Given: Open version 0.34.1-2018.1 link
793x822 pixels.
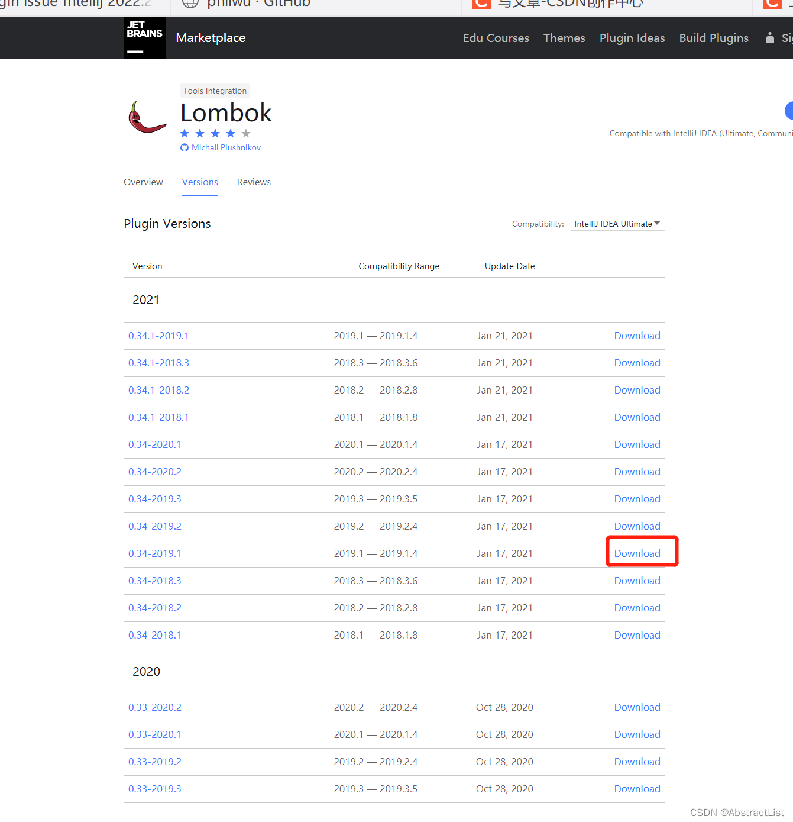Looking at the screenshot, I should 158,417.
